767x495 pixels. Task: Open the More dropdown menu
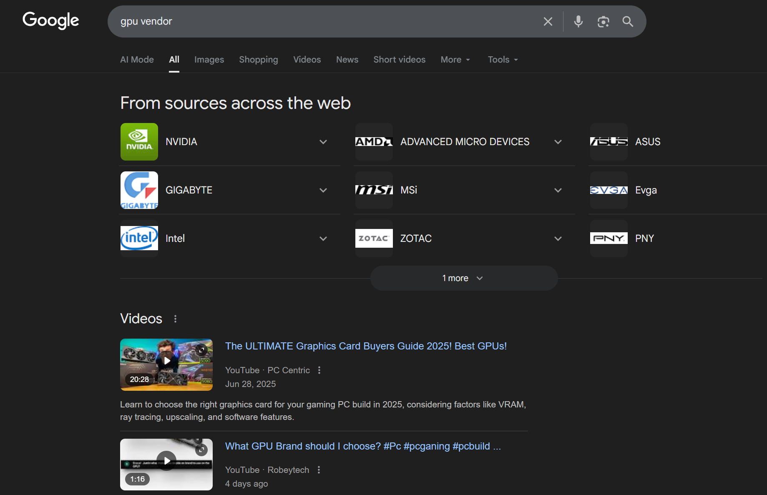(455, 60)
